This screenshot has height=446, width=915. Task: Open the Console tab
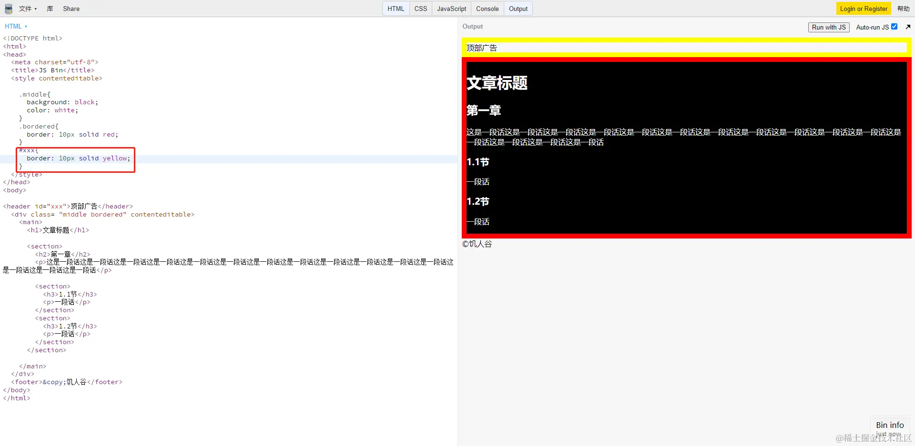(487, 8)
